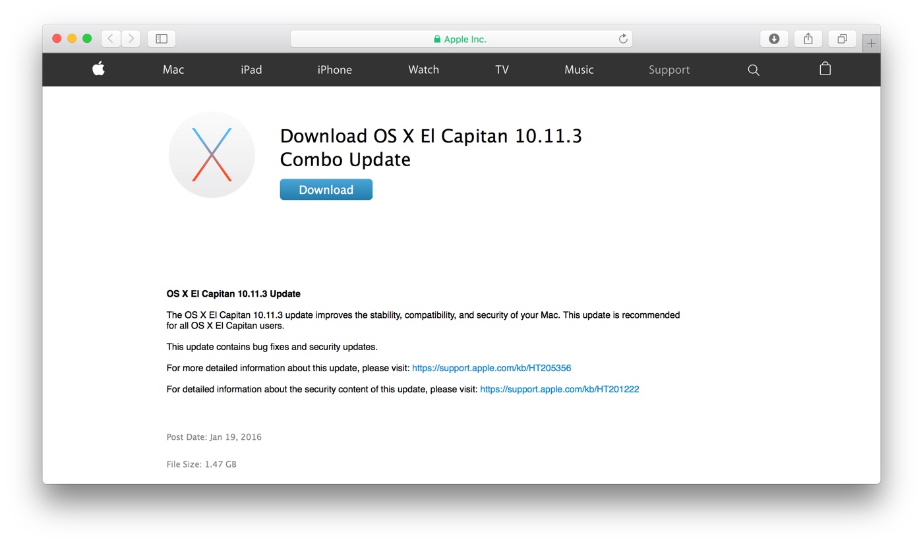Open the Share sheet icon
Image resolution: width=923 pixels, height=544 pixels.
(808, 39)
